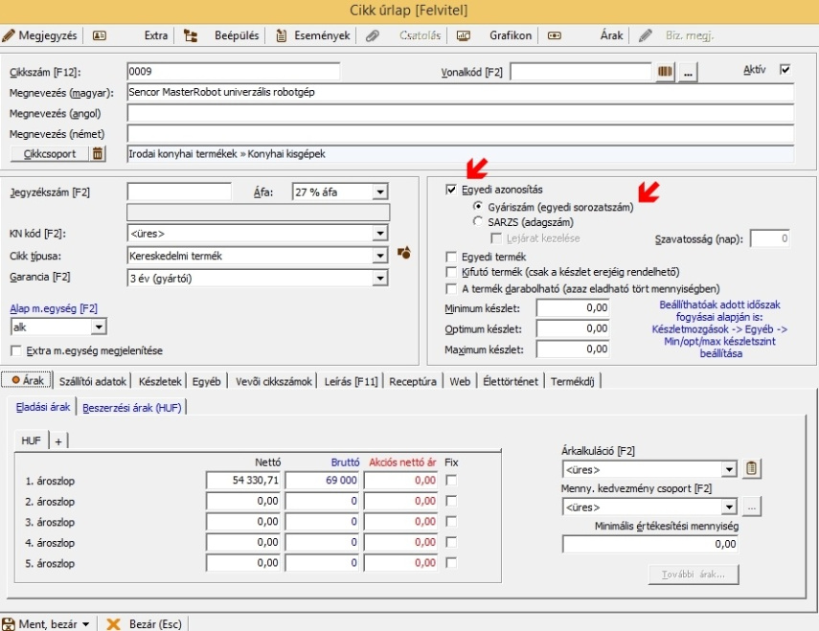Expand the Garancia dropdown list
819x631 pixels.
[380, 279]
